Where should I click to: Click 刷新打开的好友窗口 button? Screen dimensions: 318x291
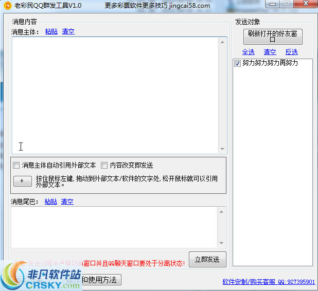[273, 37]
